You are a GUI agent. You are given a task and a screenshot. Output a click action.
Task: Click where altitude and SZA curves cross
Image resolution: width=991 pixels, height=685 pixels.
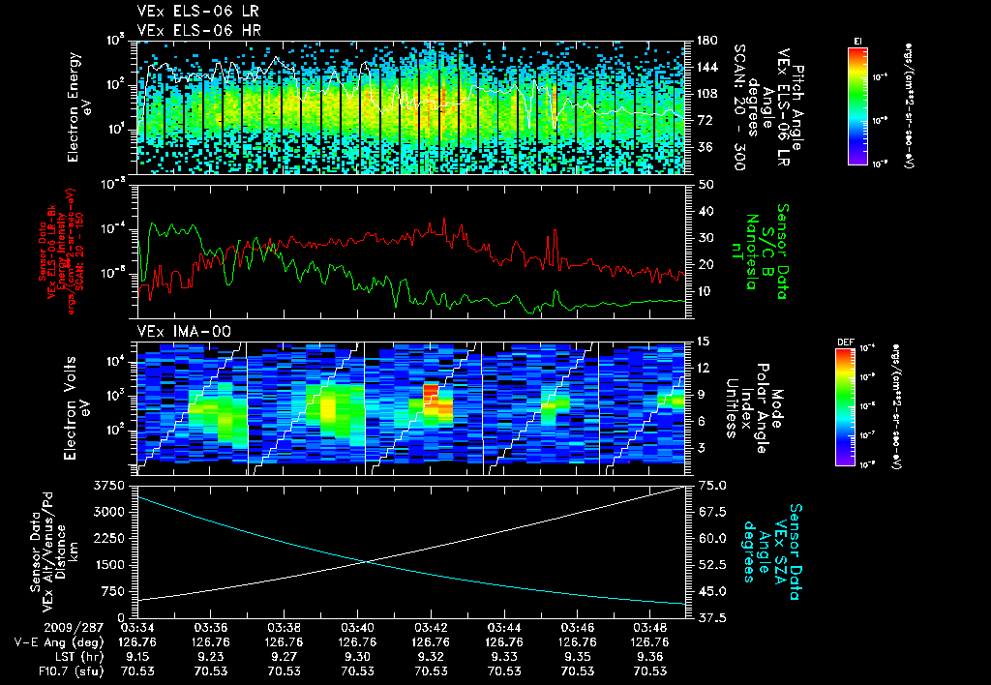pyautogui.click(x=367, y=561)
